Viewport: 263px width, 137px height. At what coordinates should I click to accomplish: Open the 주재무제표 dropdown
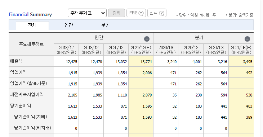tap(87, 13)
